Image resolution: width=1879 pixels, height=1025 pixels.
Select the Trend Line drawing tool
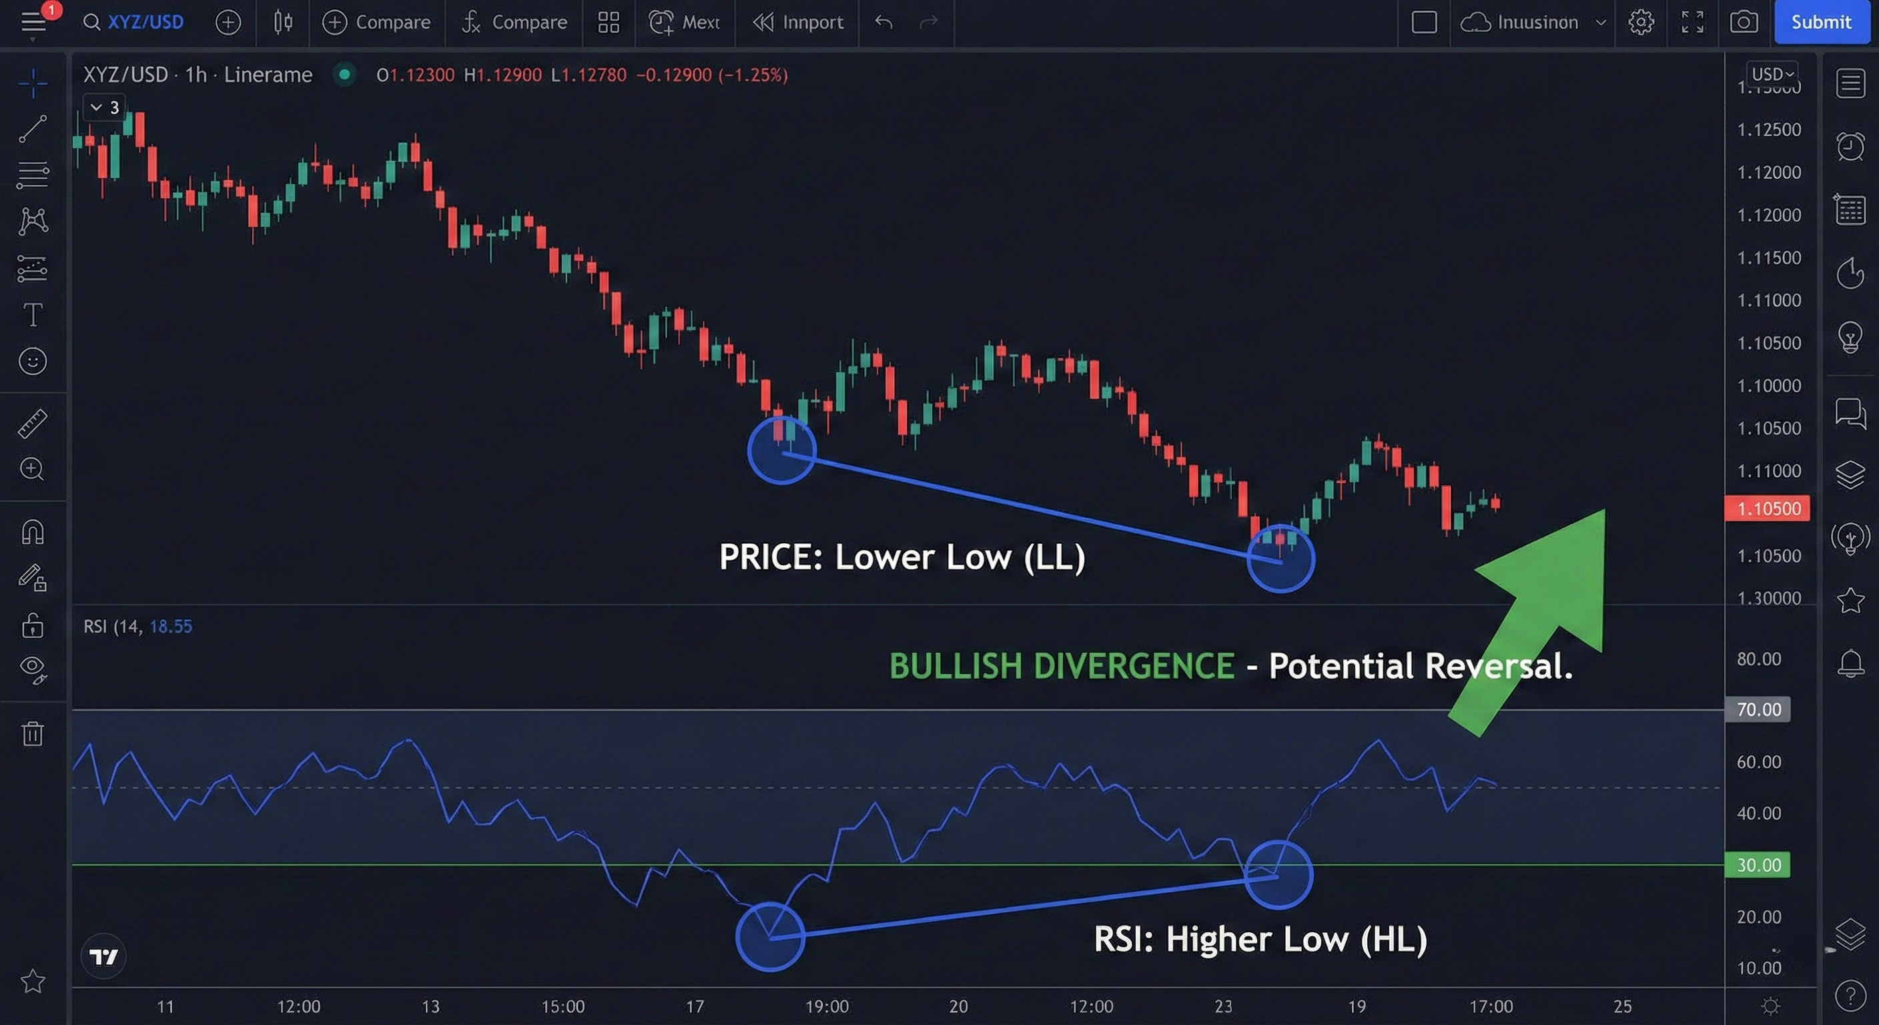pos(33,128)
